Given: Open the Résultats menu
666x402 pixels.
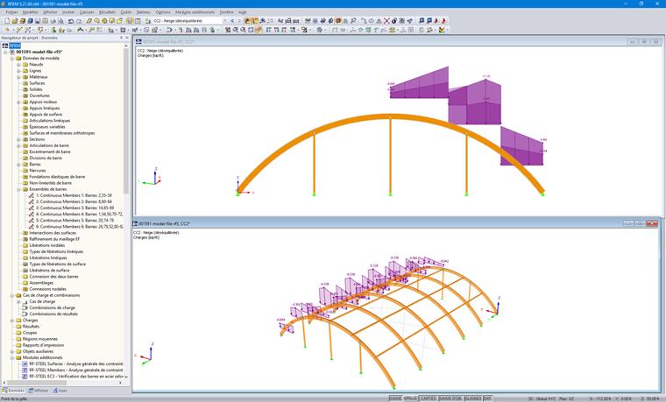Looking at the screenshot, I should [x=107, y=12].
